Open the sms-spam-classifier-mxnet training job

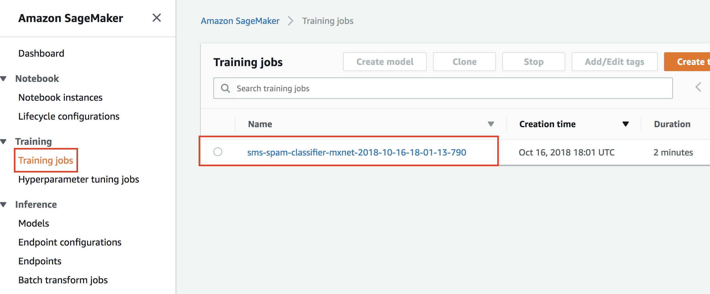coord(357,152)
